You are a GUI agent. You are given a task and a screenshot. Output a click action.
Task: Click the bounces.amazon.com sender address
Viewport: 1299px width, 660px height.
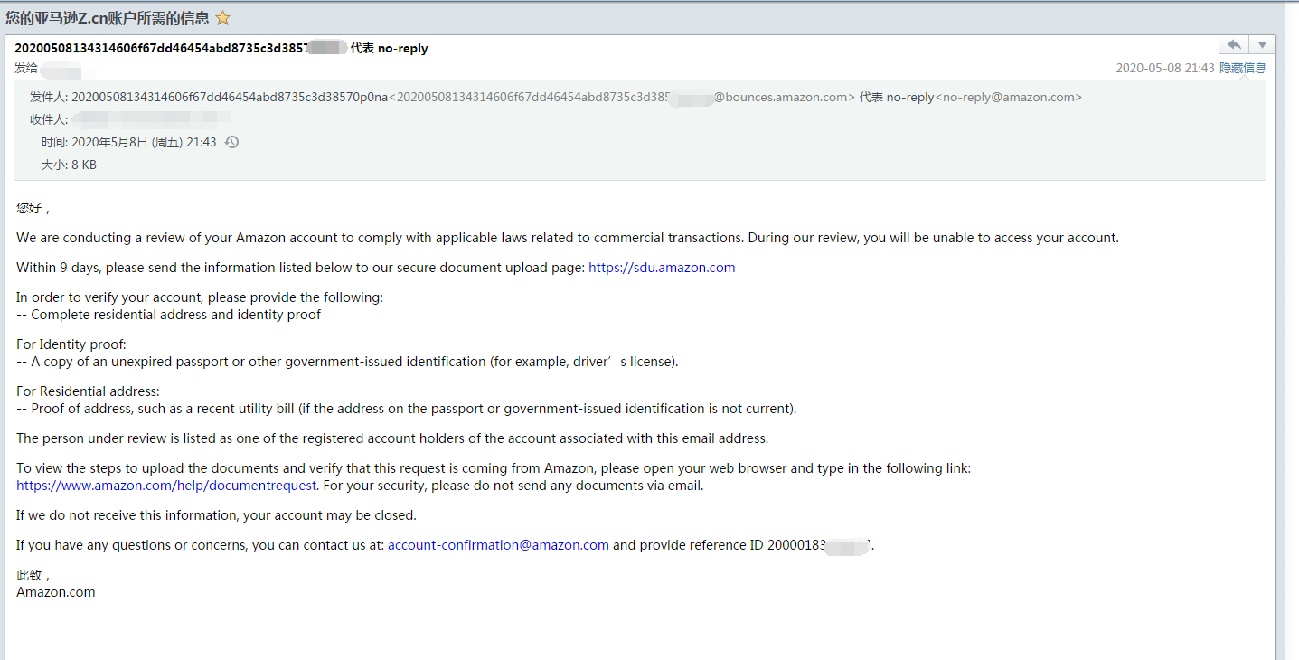[x=622, y=97]
